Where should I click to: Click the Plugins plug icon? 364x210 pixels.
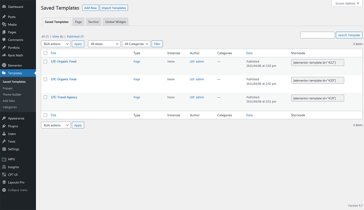pos(4,126)
